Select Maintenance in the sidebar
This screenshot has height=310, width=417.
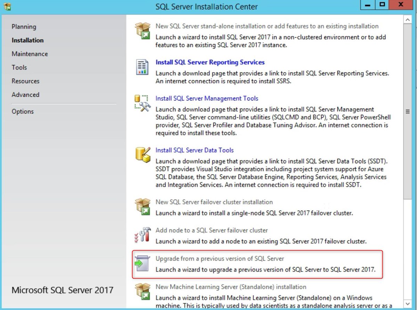[30, 54]
